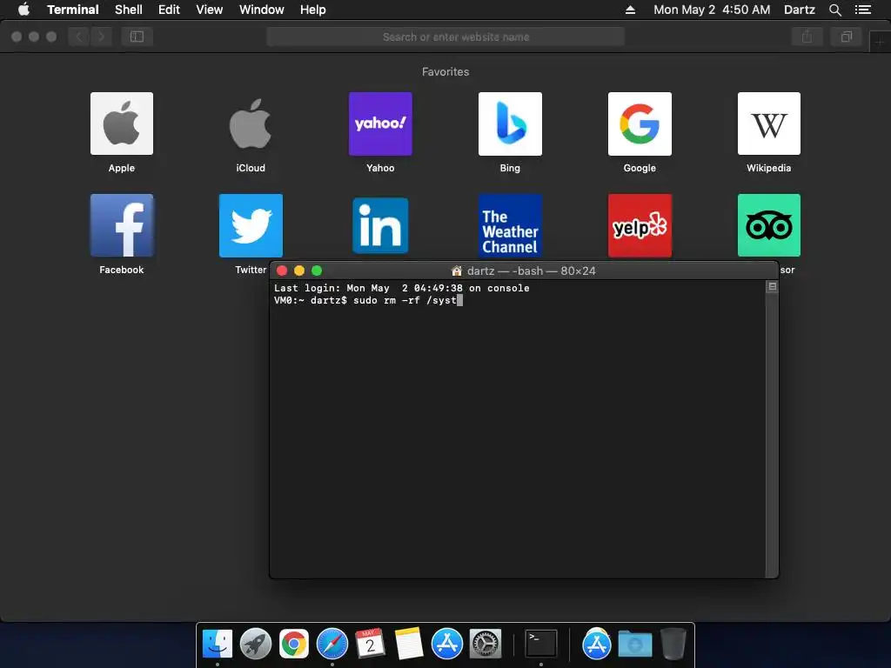Click the date and time in menu bar
This screenshot has height=668, width=891.
712,10
